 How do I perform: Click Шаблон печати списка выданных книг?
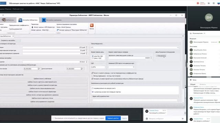click(42, 88)
